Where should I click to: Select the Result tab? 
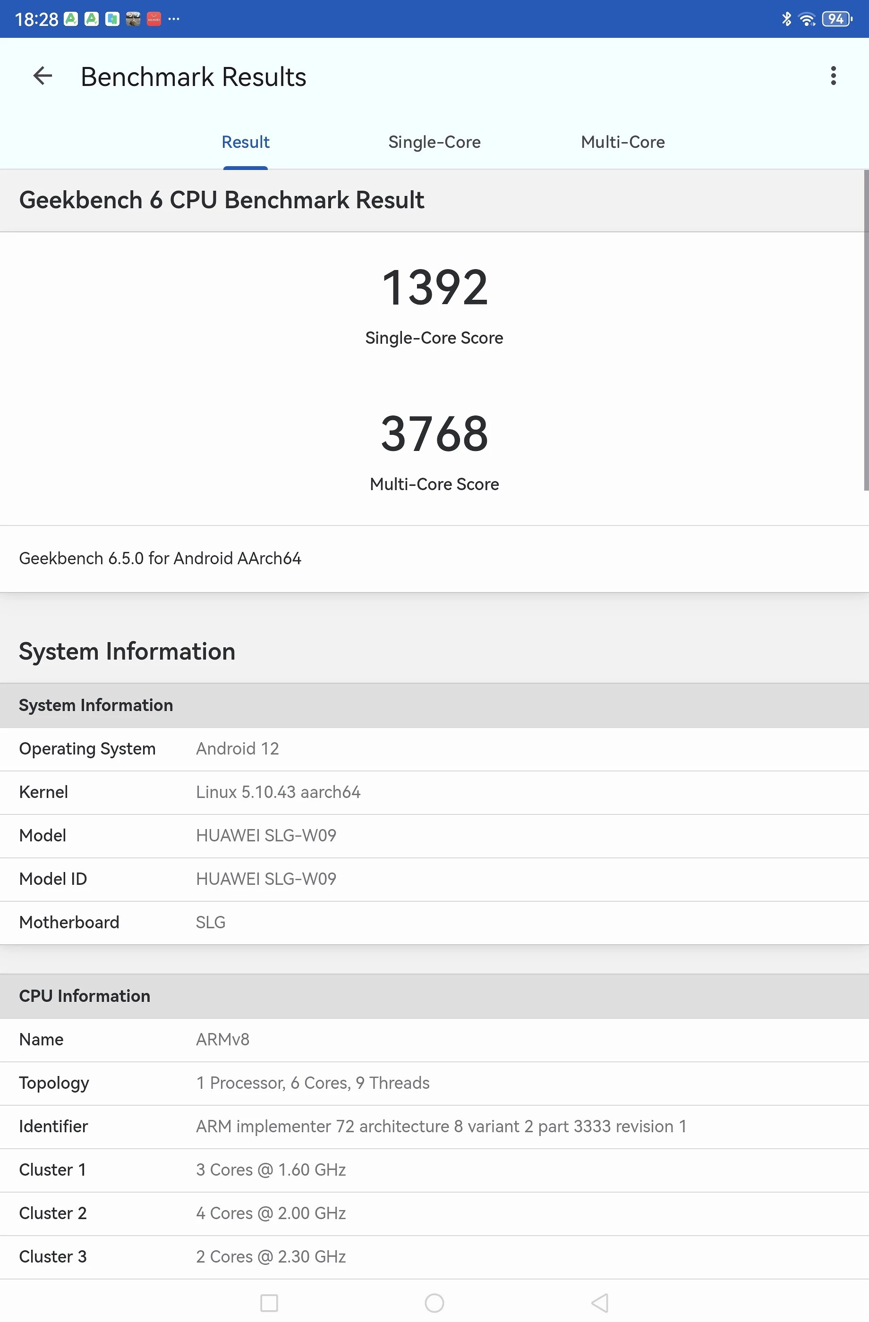coord(245,142)
